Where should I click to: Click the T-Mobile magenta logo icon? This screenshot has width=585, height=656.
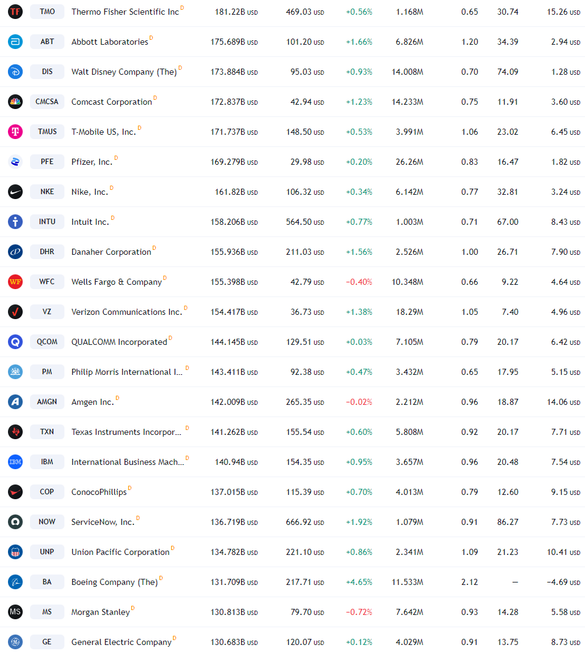(x=15, y=132)
